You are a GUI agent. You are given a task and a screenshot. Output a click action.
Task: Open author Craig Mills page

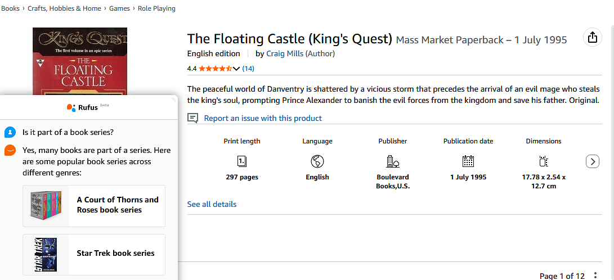(x=285, y=53)
